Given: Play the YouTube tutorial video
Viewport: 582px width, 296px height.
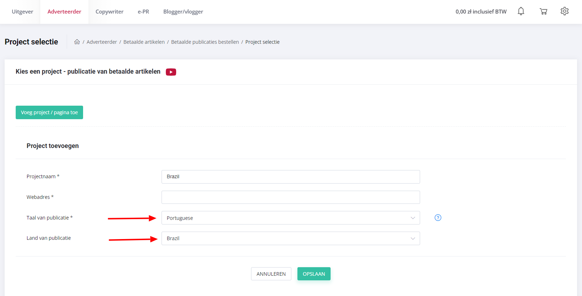Looking at the screenshot, I should tap(171, 72).
